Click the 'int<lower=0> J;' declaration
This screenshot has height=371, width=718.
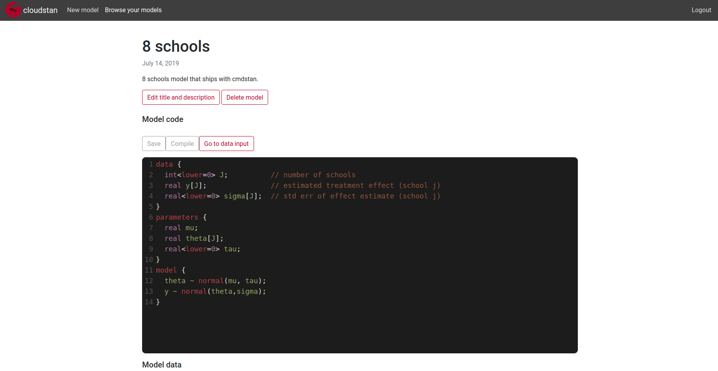(196, 175)
